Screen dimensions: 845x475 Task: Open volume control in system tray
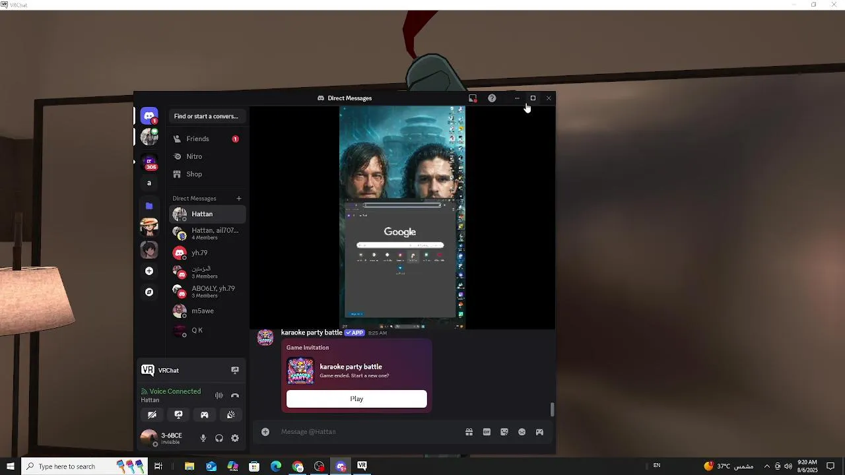tap(788, 466)
